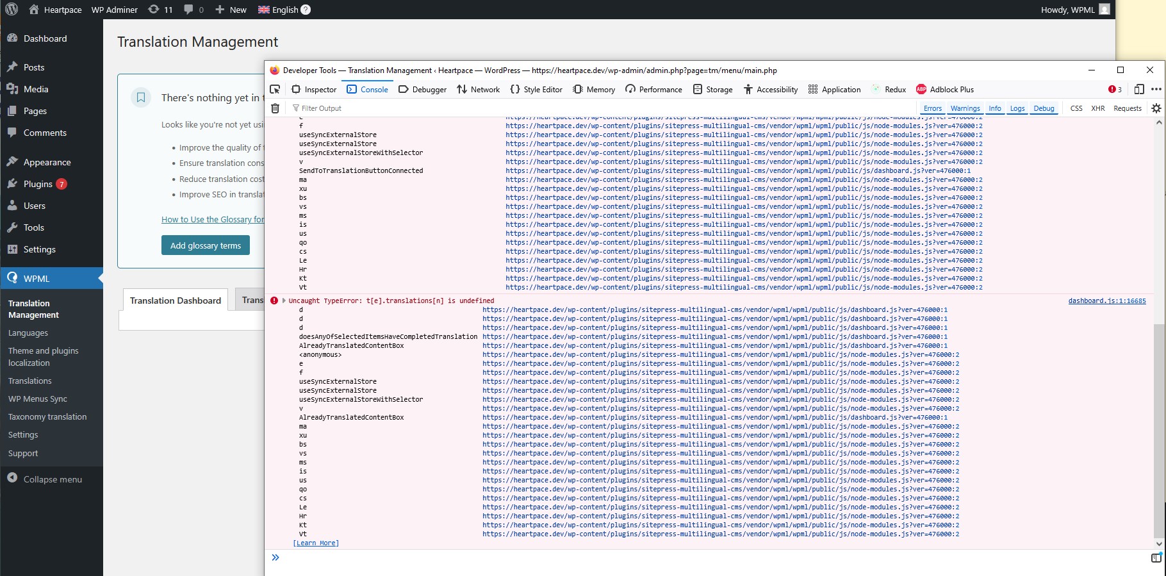Clear the console output with trash icon
Screen dimensions: 1166x576
coord(275,108)
